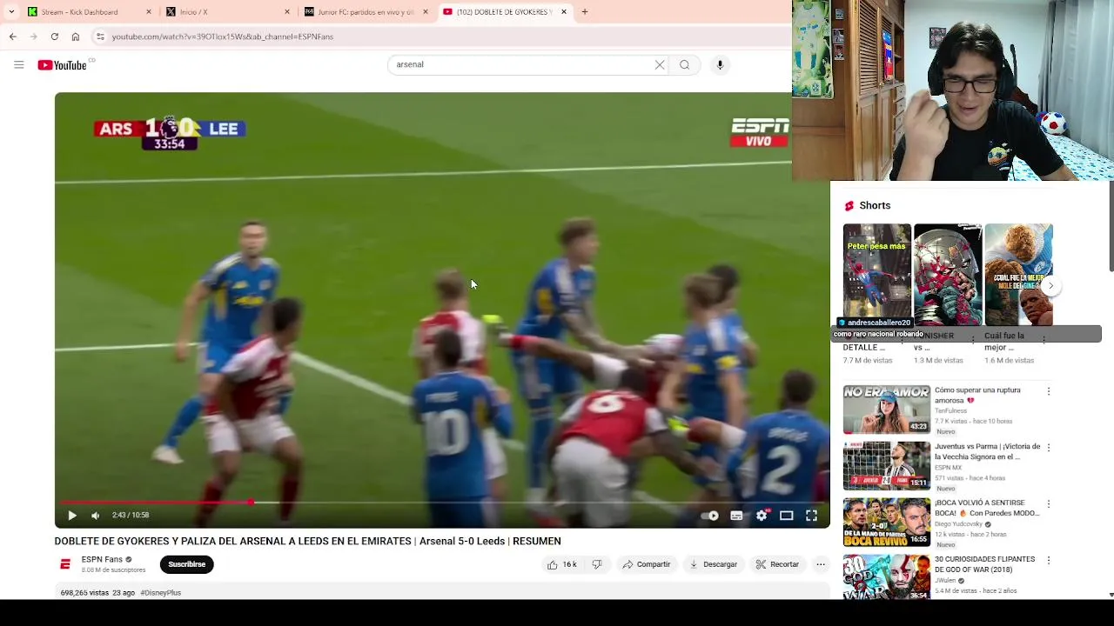Open the Peter pesa más short
Image resolution: width=1114 pixels, height=626 pixels.
click(x=877, y=275)
